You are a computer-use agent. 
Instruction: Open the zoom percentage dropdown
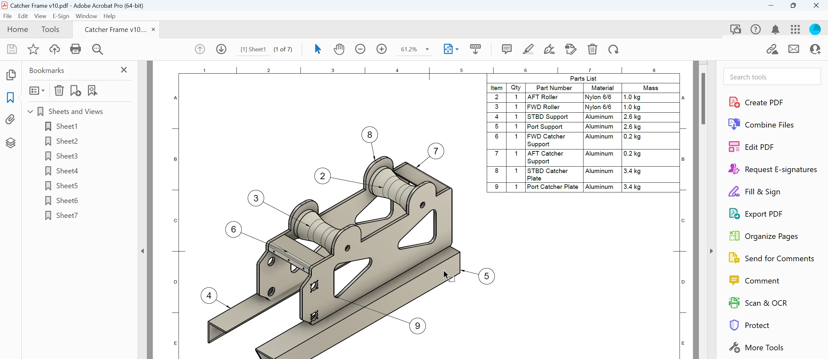coord(427,49)
